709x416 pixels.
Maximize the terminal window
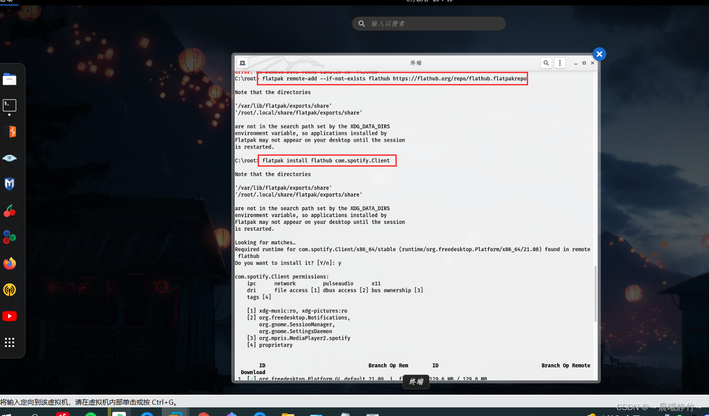[584, 63]
